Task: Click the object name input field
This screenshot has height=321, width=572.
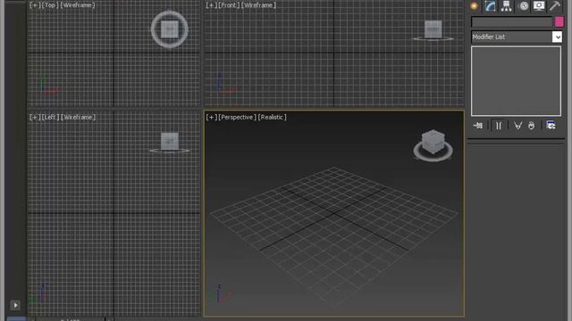Action: 512,22
